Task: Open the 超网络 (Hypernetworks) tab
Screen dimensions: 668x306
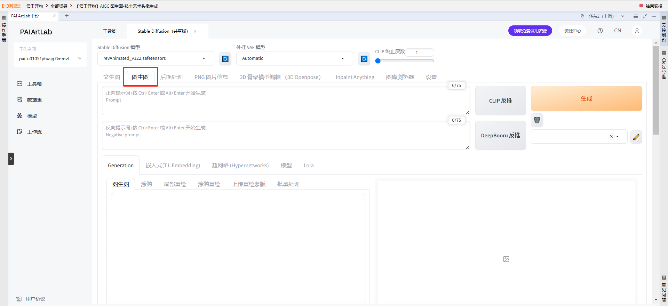Action: pyautogui.click(x=240, y=166)
